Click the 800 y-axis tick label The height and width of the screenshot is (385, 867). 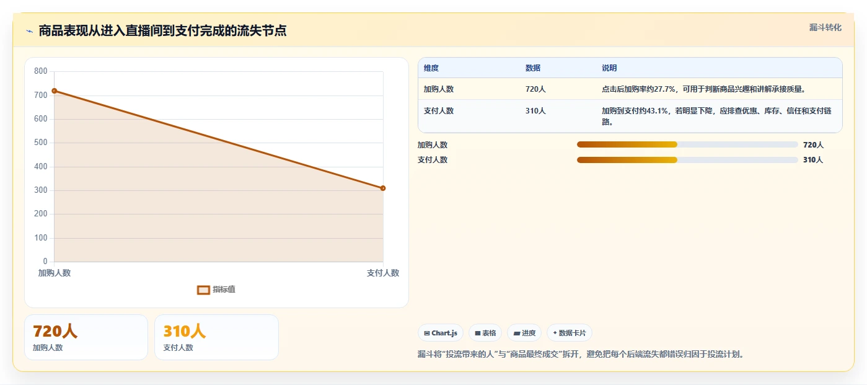tap(41, 71)
